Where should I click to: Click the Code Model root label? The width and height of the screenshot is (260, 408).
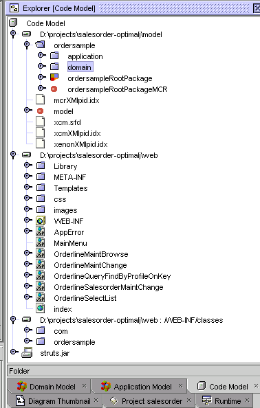pyautogui.click(x=45, y=23)
